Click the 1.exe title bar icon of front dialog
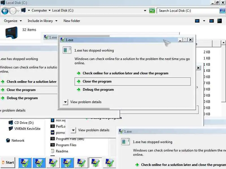The height and width of the screenshot is (169, 226). [x=62, y=40]
